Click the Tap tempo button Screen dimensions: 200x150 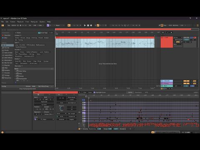9,25
